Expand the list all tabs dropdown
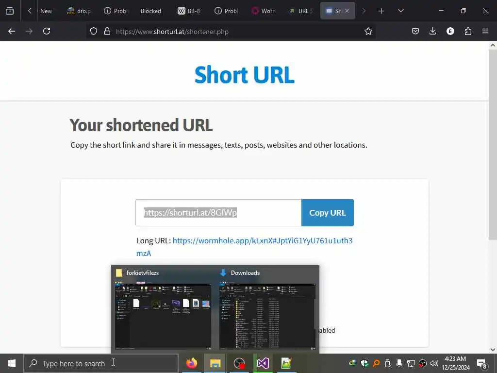 click(400, 11)
